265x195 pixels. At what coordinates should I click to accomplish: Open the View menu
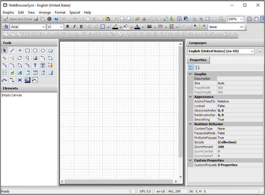coord(31,13)
